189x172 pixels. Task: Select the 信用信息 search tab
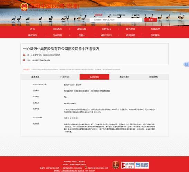pos(98,15)
